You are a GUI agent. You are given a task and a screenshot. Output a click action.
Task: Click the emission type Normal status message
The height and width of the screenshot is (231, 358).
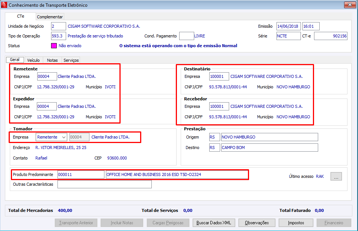pos(178,46)
